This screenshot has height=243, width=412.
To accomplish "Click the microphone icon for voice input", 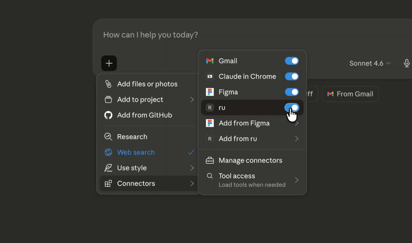I will [x=407, y=63].
